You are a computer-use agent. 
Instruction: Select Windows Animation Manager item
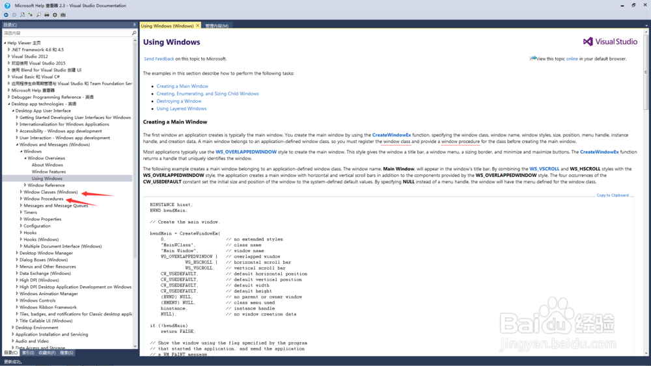(x=49, y=294)
